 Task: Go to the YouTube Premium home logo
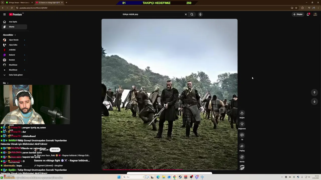[x=16, y=14]
